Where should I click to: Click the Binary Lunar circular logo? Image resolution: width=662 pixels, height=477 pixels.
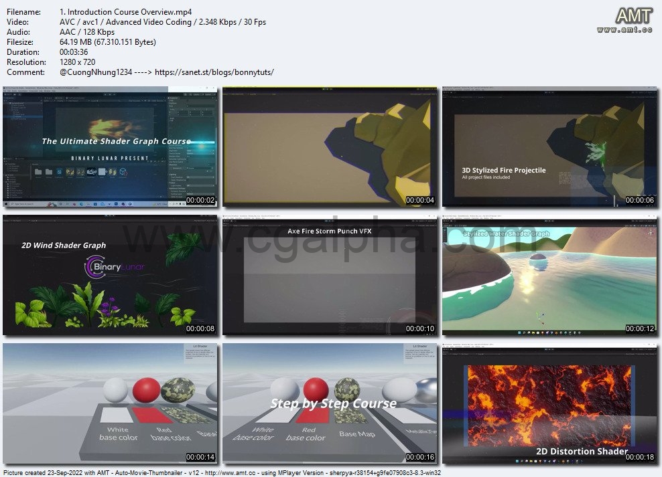tap(92, 267)
